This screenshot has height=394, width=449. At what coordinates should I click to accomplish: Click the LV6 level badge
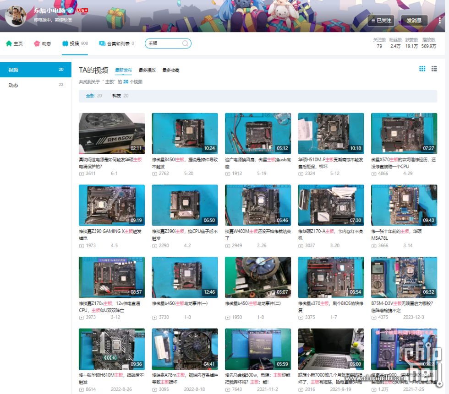tap(82, 10)
